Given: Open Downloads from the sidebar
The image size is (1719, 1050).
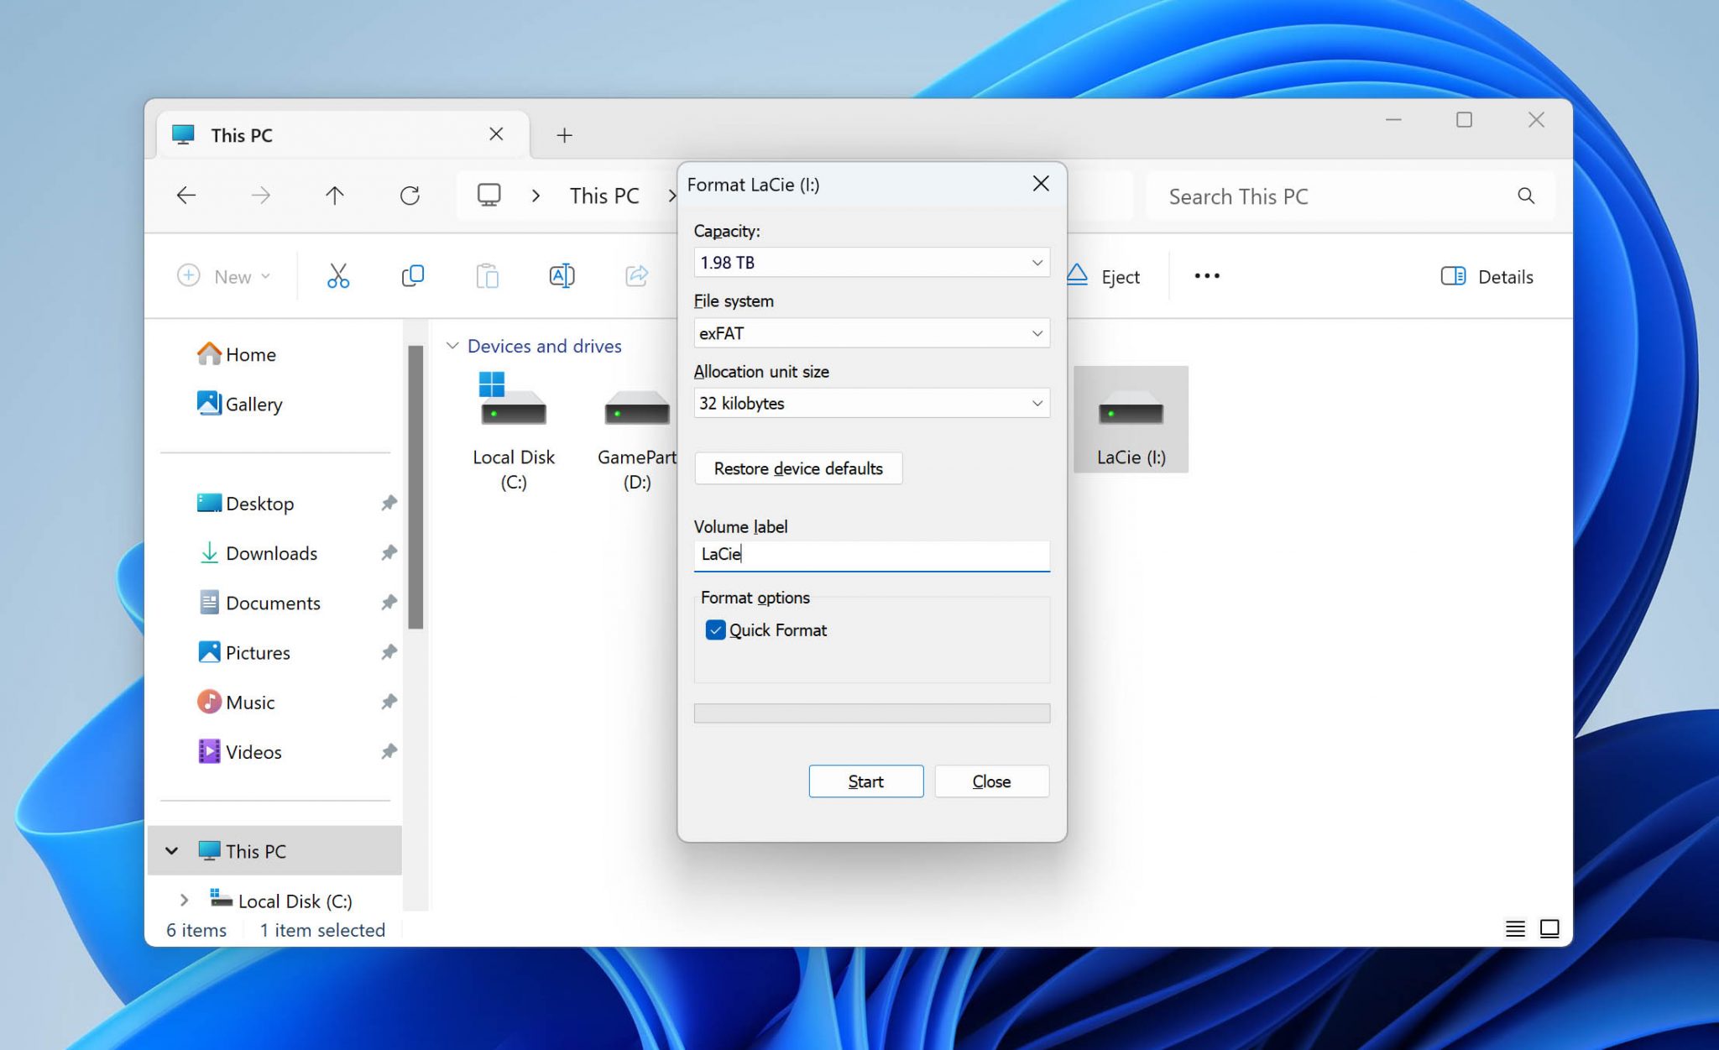Looking at the screenshot, I should [x=270, y=553].
